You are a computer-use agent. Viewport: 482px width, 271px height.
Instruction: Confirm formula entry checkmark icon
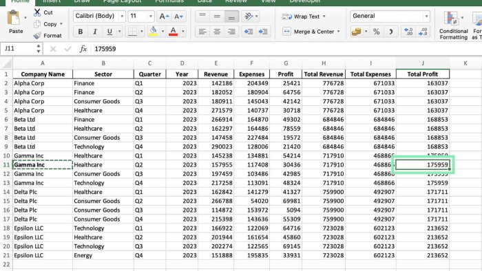(67, 49)
